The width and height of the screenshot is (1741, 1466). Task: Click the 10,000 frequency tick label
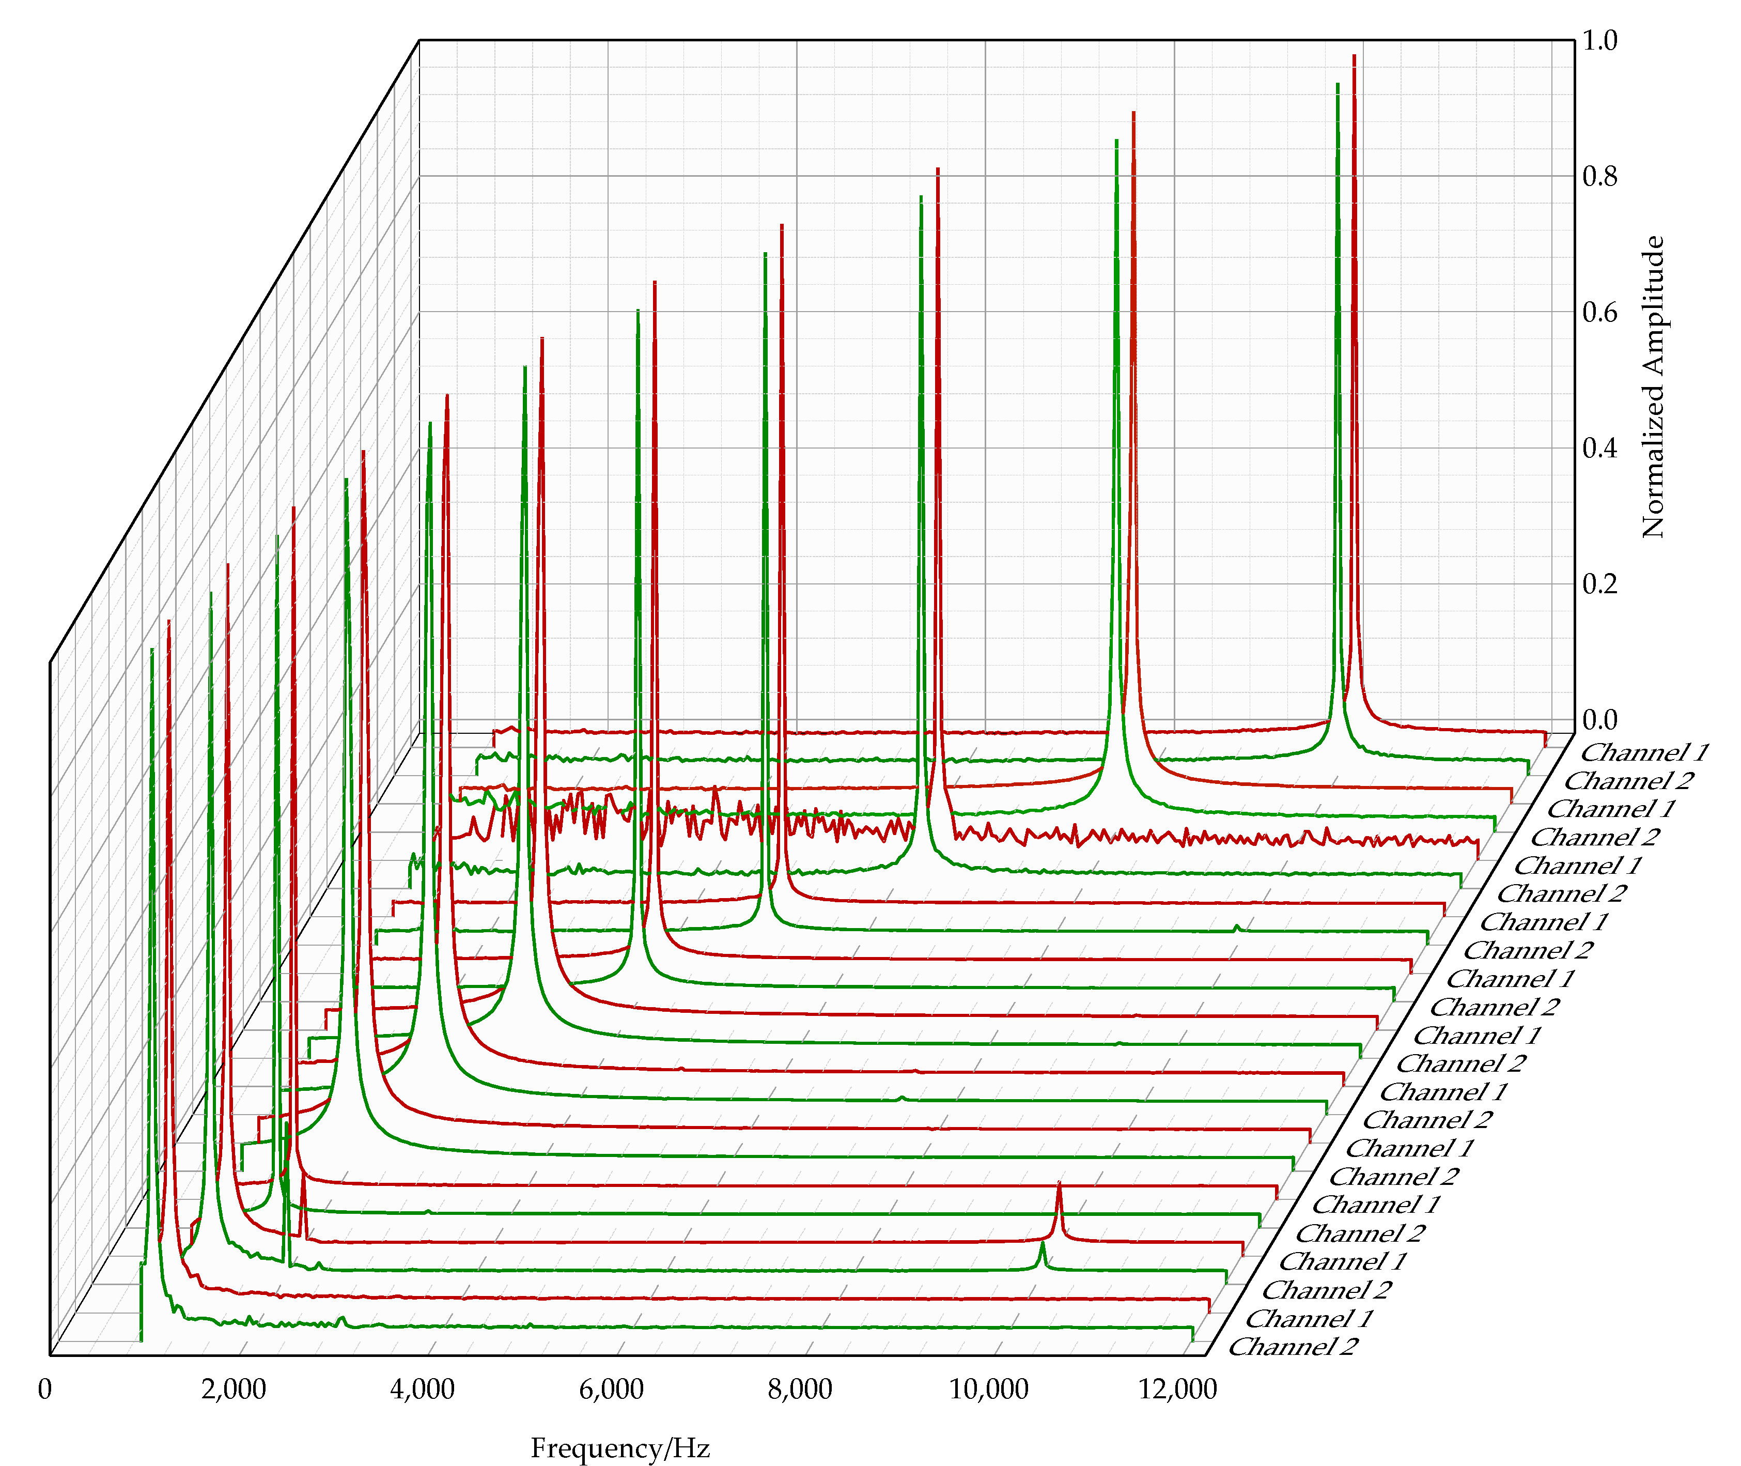click(988, 1388)
